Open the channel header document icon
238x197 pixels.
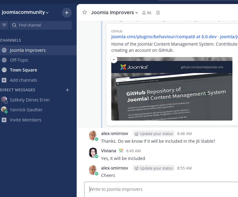click(x=158, y=13)
